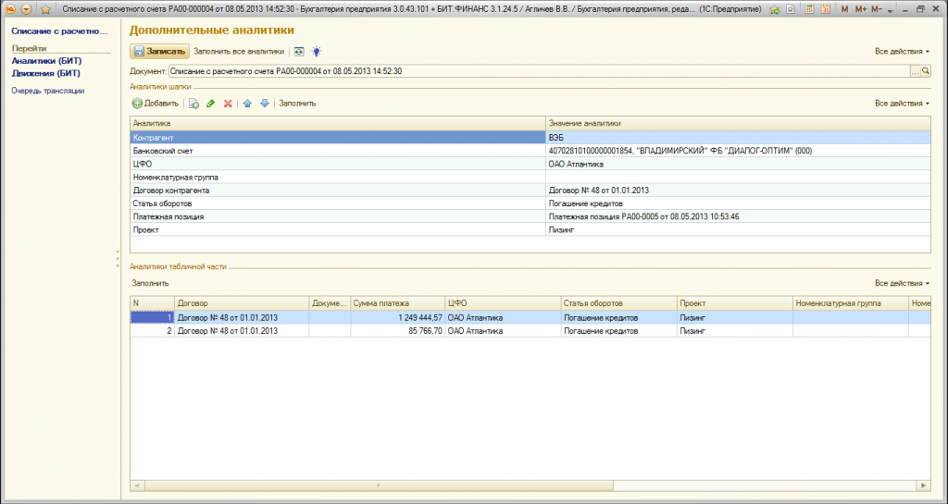Click Добавить button with green plus
Image resolution: width=948 pixels, height=504 pixels.
coord(156,104)
